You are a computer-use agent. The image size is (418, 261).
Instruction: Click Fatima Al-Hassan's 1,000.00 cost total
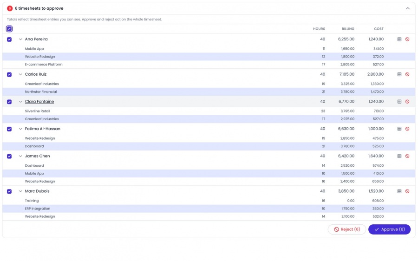pos(376,129)
